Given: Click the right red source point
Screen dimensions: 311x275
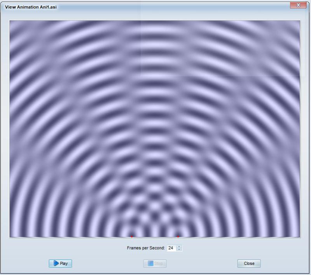Looking at the screenshot, I should [x=178, y=236].
